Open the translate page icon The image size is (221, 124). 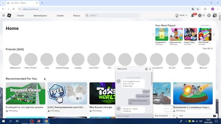click(x=193, y=9)
